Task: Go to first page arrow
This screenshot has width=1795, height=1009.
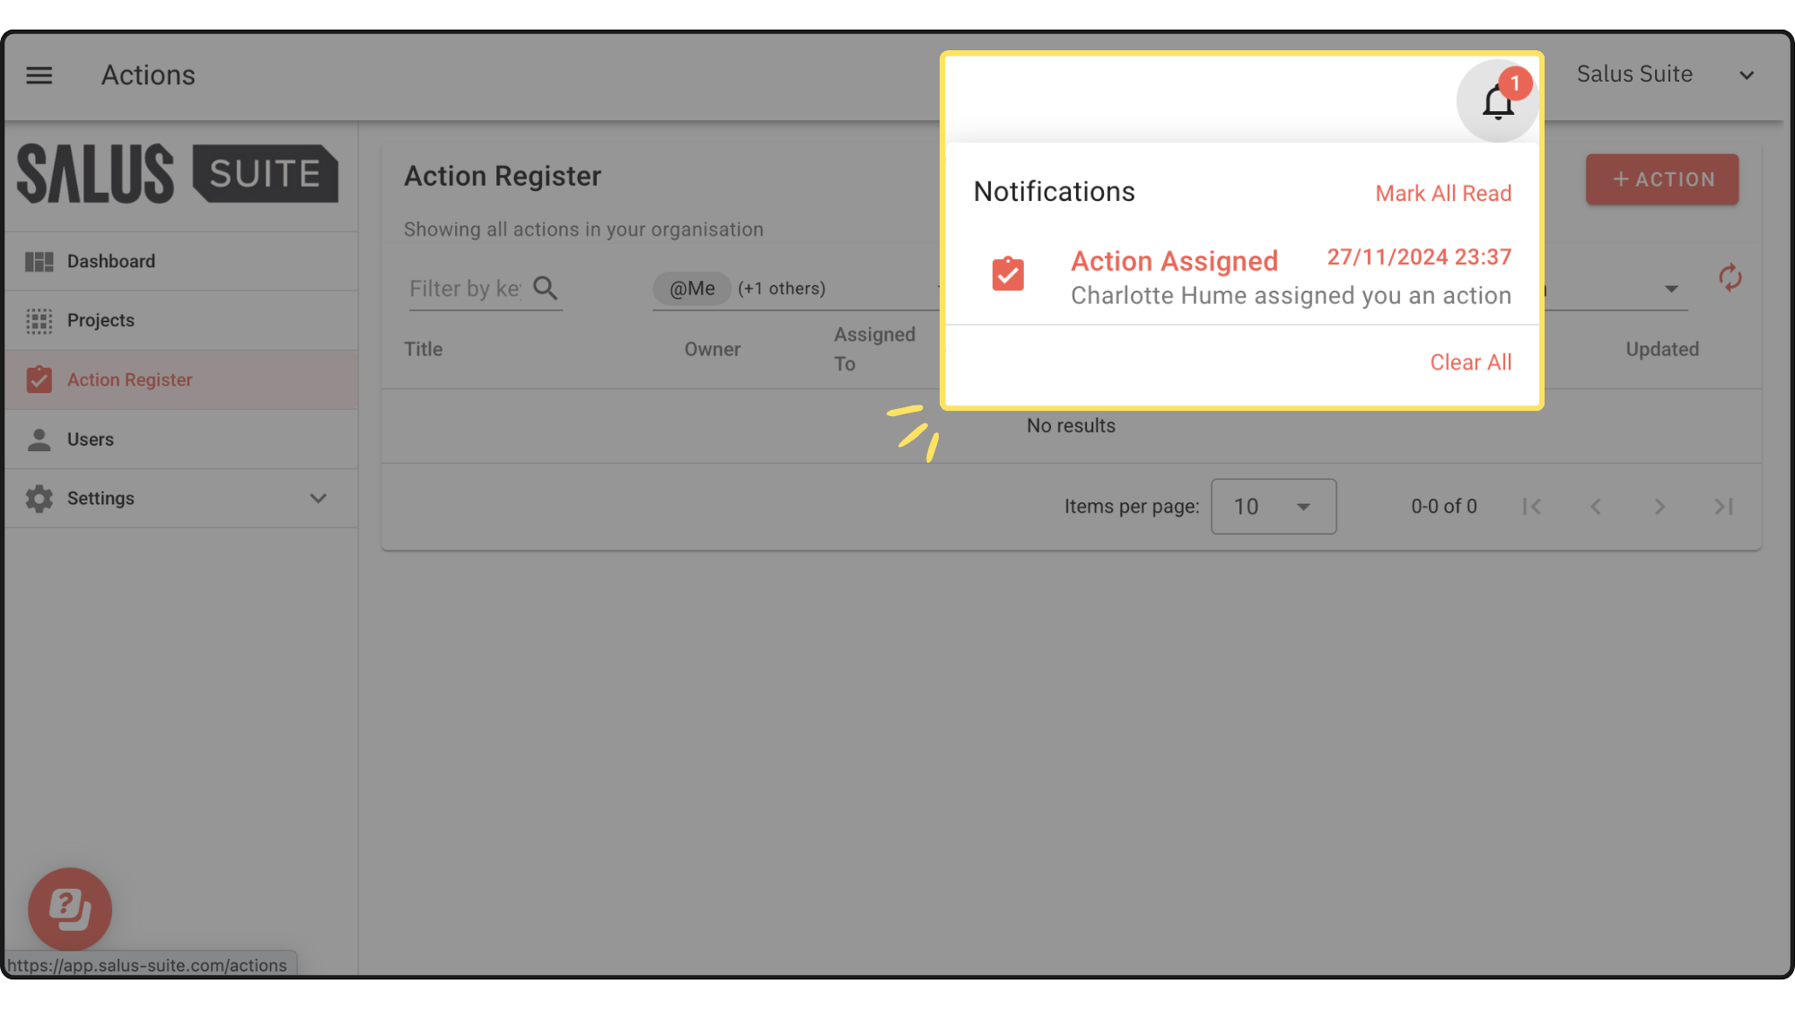Action: point(1532,507)
